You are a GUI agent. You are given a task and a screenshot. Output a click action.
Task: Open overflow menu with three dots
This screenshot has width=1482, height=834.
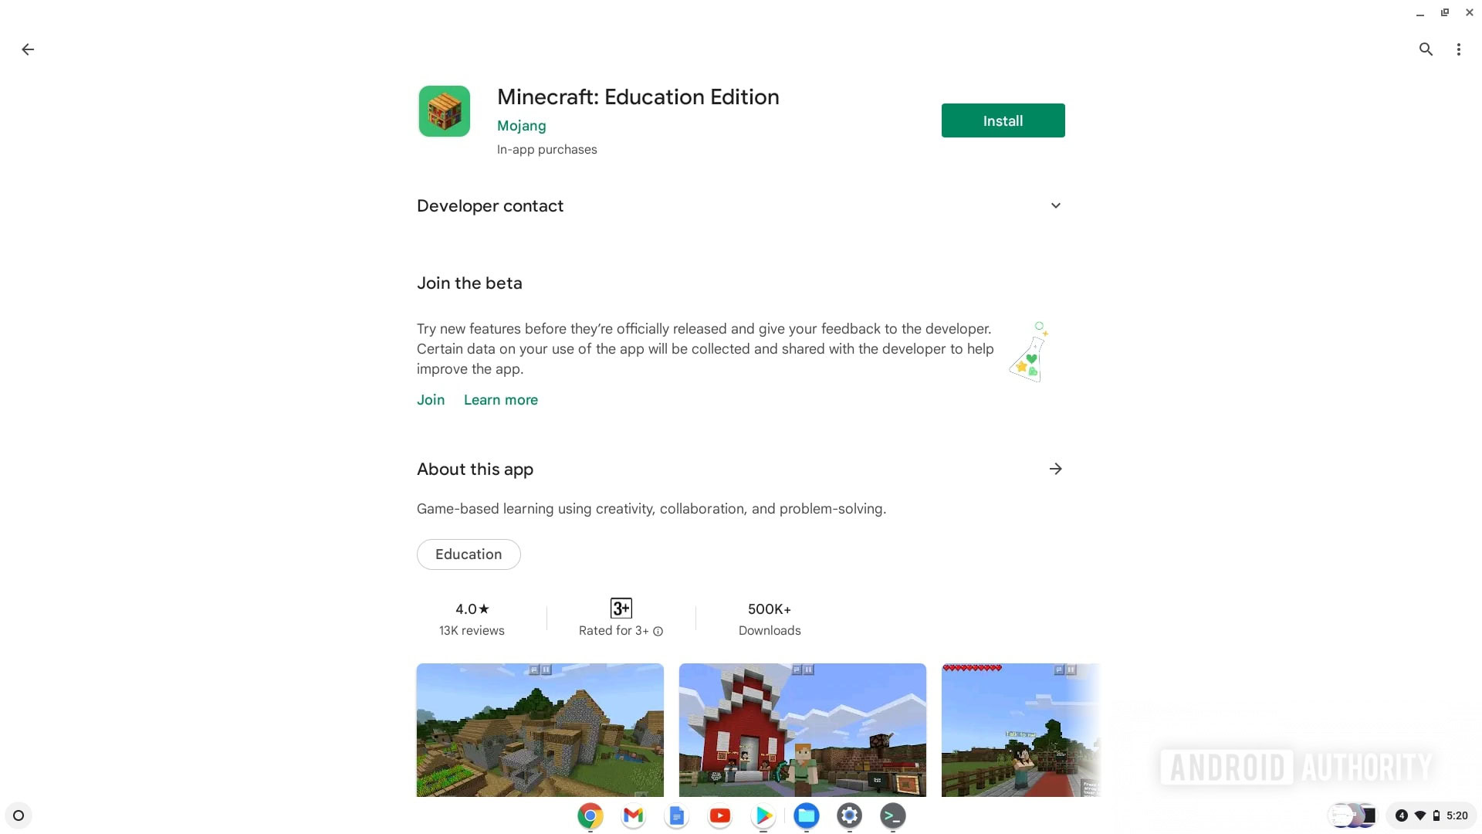coord(1459,48)
